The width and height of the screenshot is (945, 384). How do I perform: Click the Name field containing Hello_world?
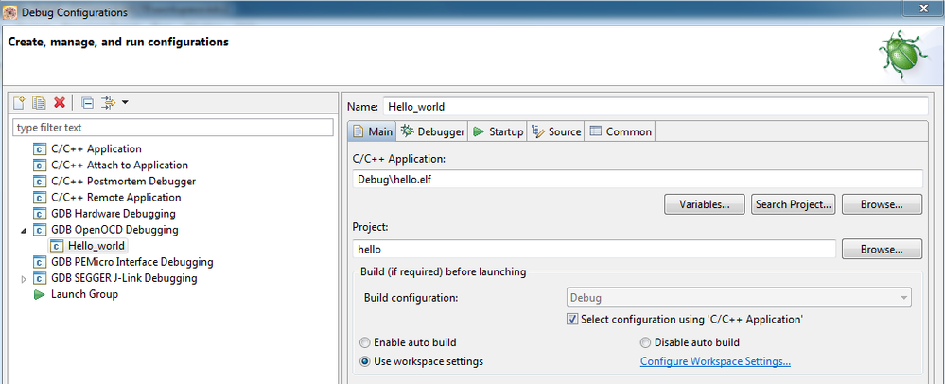pos(656,107)
